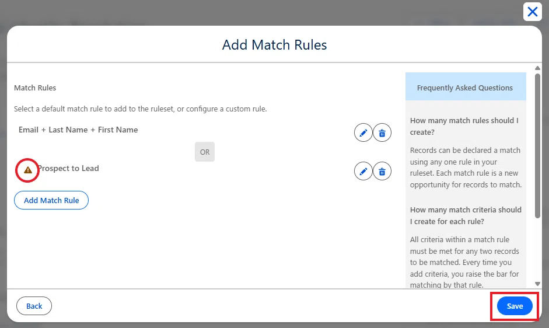
Task: Click the pencil icon for Prospect to Lead
Action: point(363,172)
